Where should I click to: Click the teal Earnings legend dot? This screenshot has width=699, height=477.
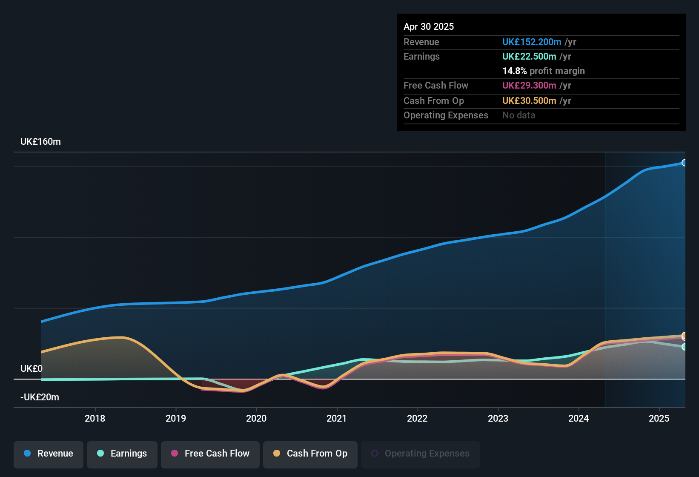pos(100,454)
